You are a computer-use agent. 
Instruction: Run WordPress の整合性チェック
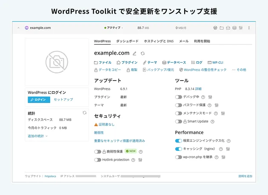(x=203, y=70)
